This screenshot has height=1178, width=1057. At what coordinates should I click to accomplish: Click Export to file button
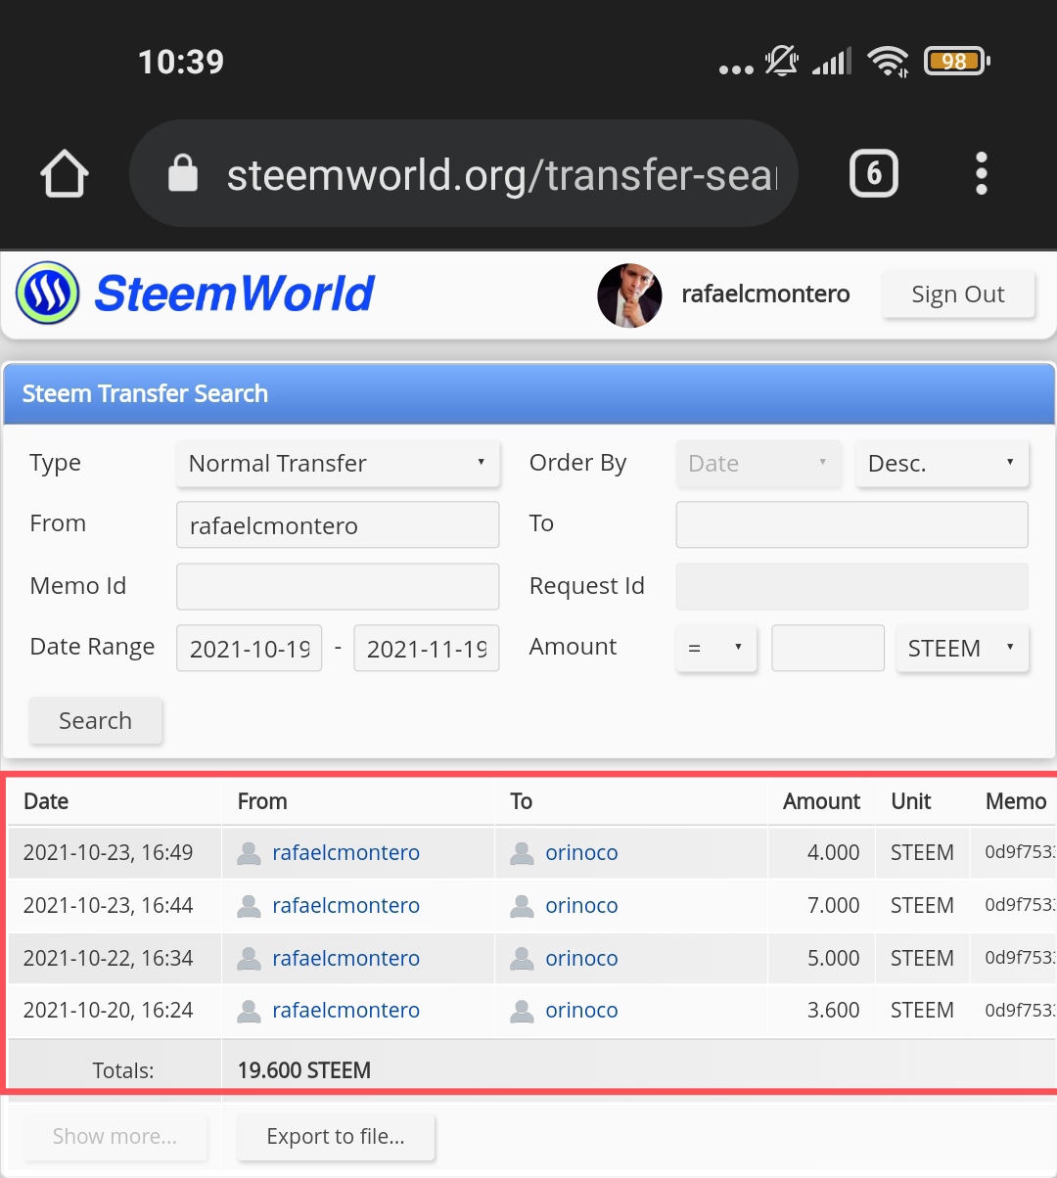(336, 1137)
